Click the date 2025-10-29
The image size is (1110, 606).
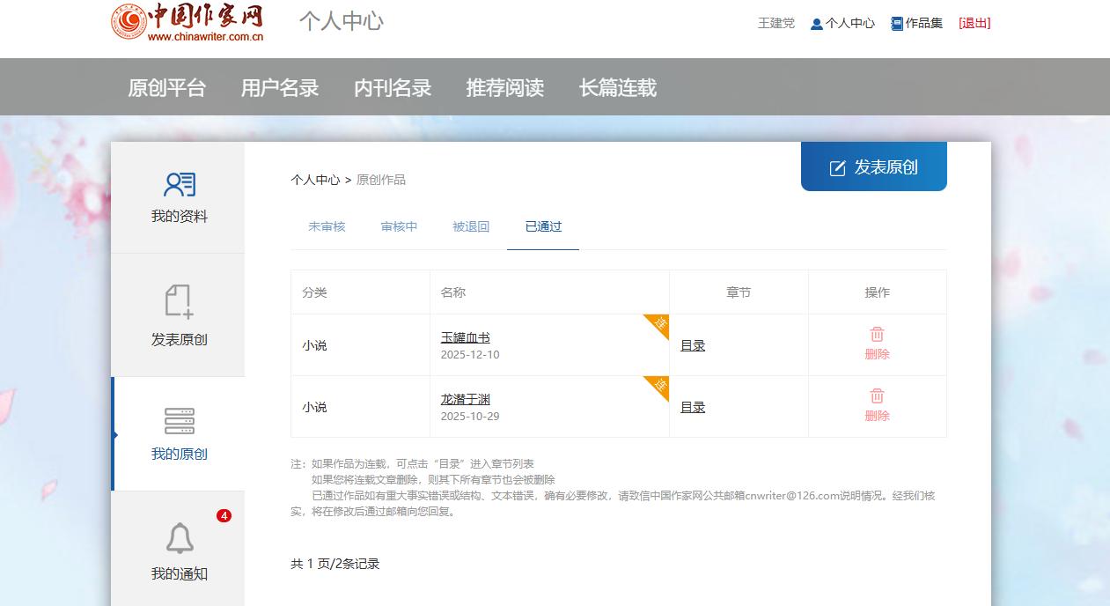470,417
